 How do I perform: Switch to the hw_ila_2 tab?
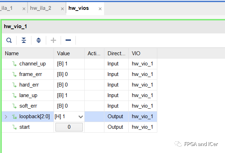point(41,8)
